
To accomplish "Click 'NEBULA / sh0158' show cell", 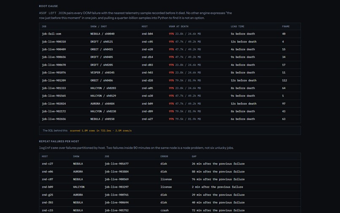I will click(x=103, y=119).
